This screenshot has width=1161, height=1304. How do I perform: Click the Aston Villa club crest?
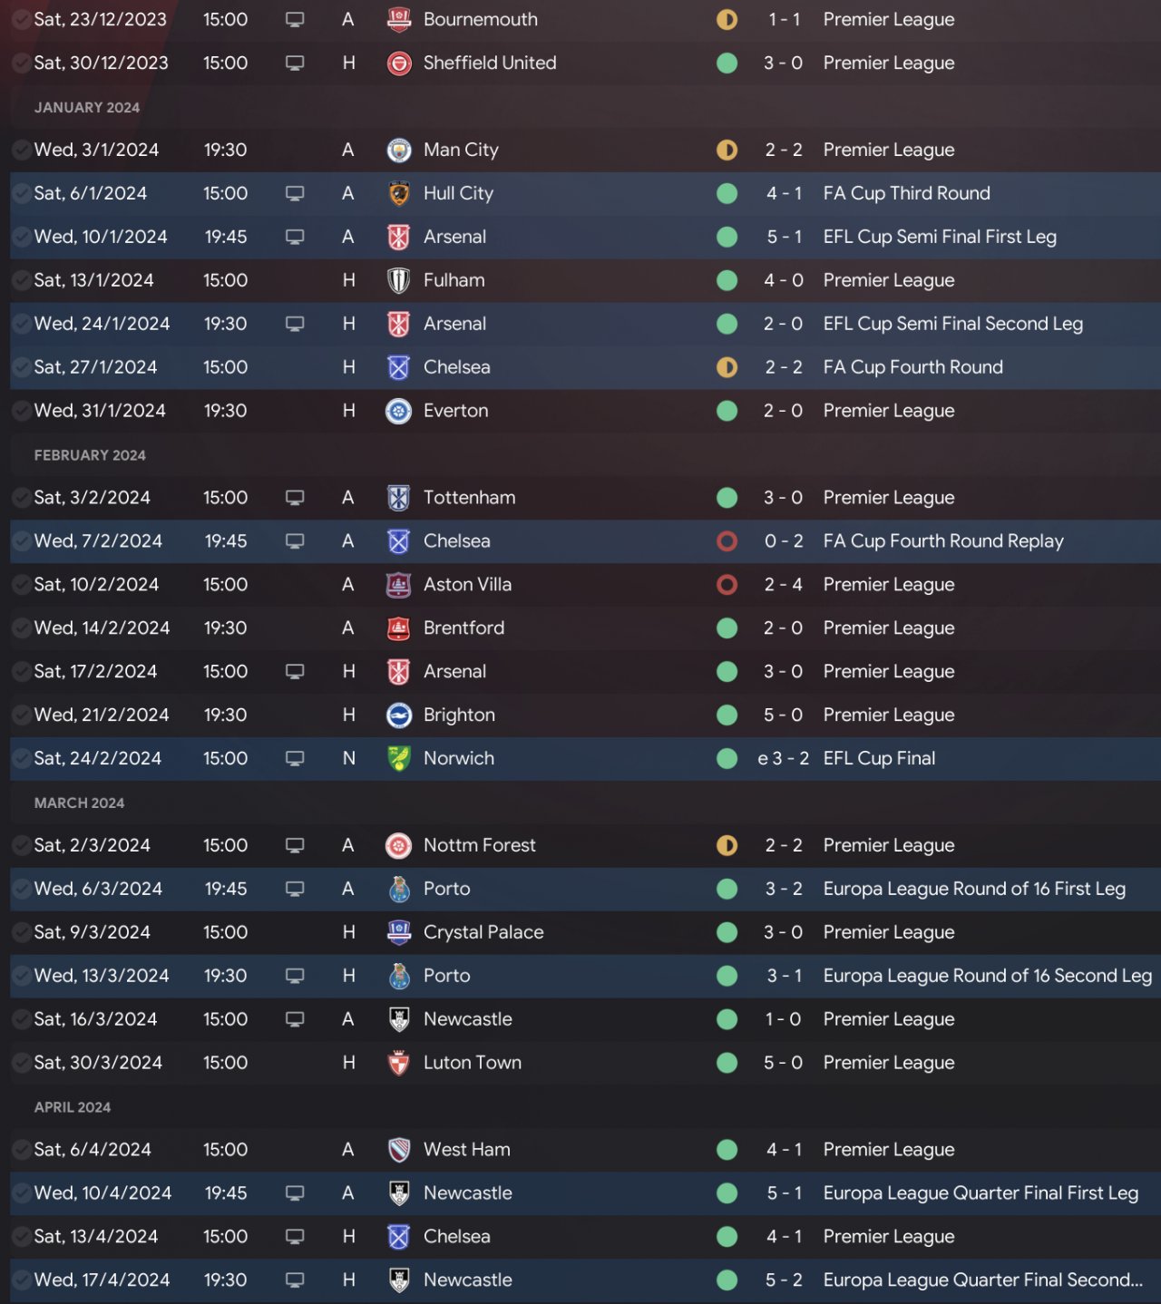click(x=398, y=585)
